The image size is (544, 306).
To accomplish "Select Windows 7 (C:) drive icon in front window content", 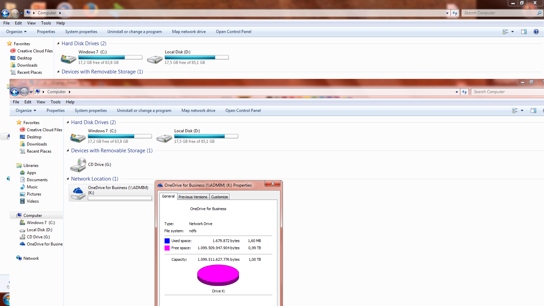I will click(78, 137).
